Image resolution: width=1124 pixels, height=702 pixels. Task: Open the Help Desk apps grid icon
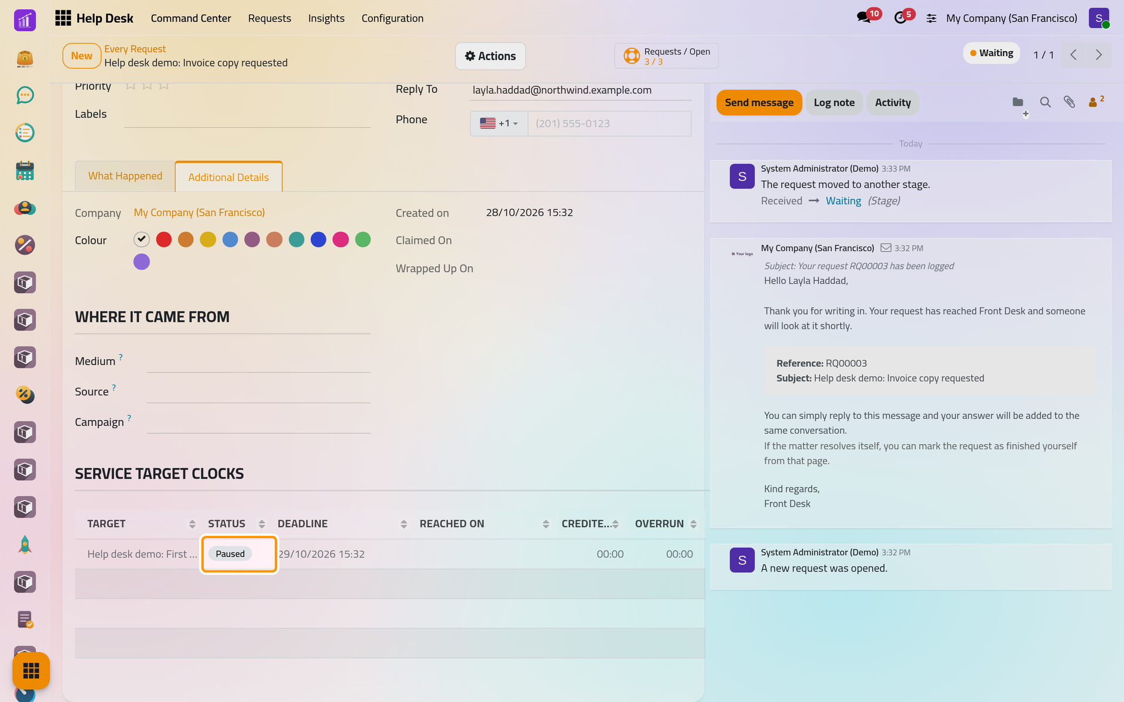pos(63,18)
